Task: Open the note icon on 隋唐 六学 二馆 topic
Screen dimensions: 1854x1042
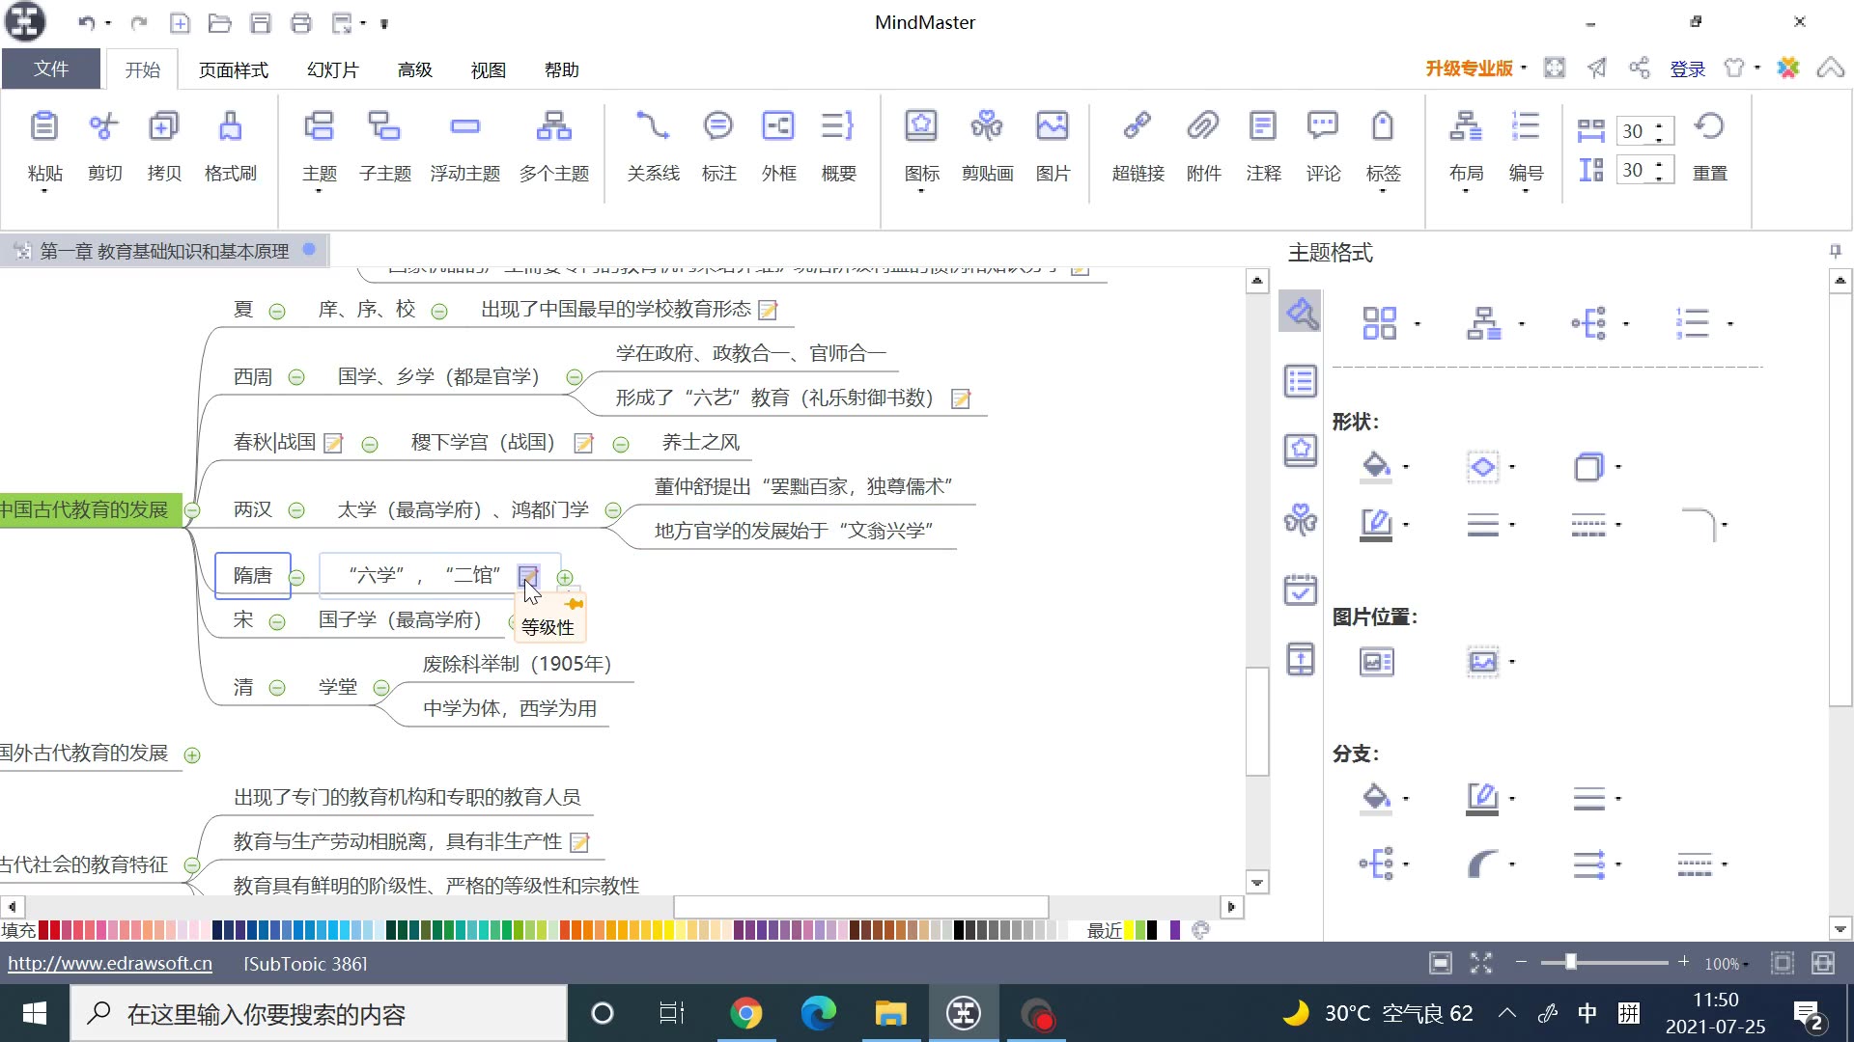Action: pos(528,576)
